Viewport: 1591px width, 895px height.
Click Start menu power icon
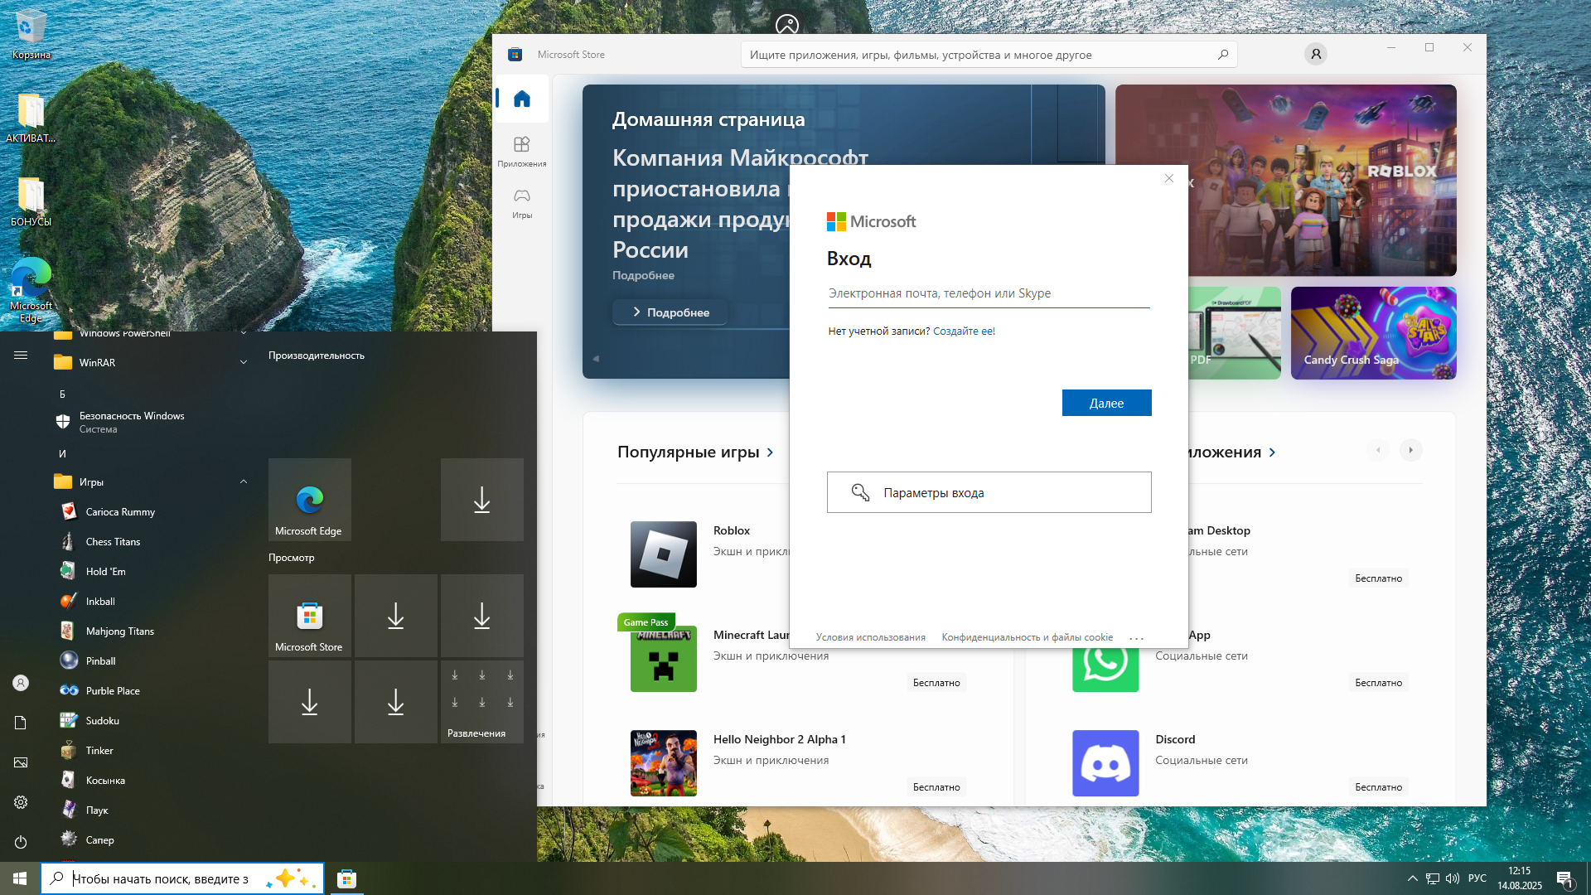tap(21, 842)
